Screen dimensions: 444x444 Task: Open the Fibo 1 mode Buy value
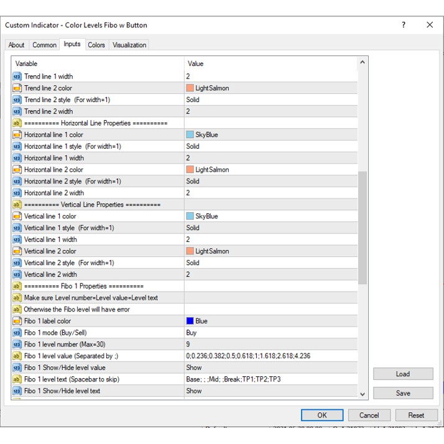pyautogui.click(x=271, y=333)
